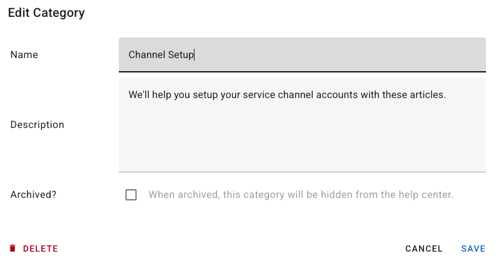Save the category changes
This screenshot has width=496, height=261.
[x=473, y=249]
